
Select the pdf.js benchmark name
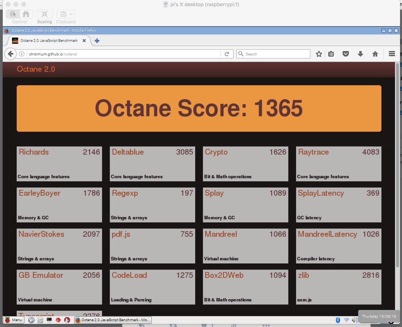tap(121, 234)
